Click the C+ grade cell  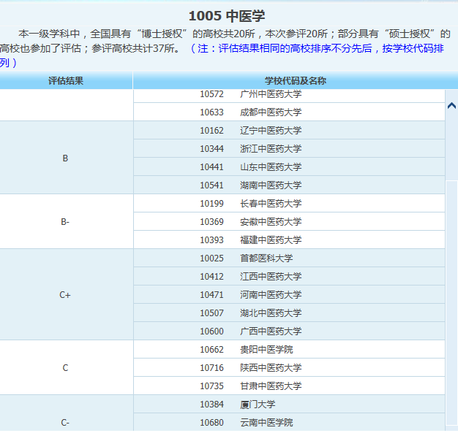pos(67,295)
